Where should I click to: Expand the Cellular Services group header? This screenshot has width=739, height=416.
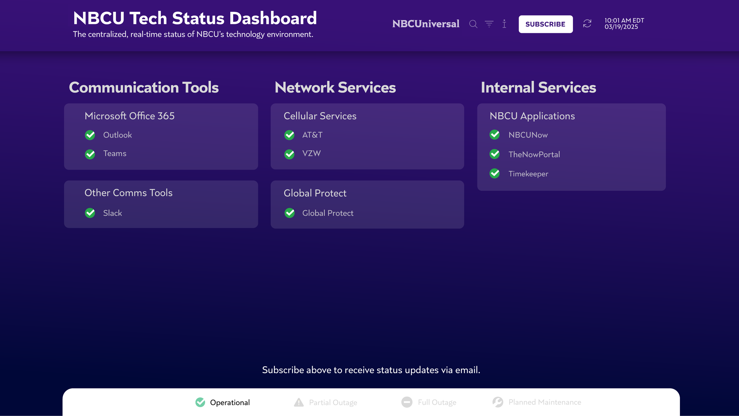point(320,116)
